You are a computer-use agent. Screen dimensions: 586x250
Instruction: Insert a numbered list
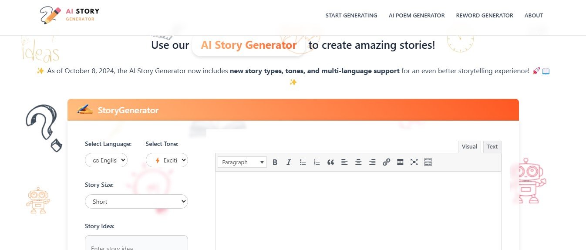[x=317, y=162]
